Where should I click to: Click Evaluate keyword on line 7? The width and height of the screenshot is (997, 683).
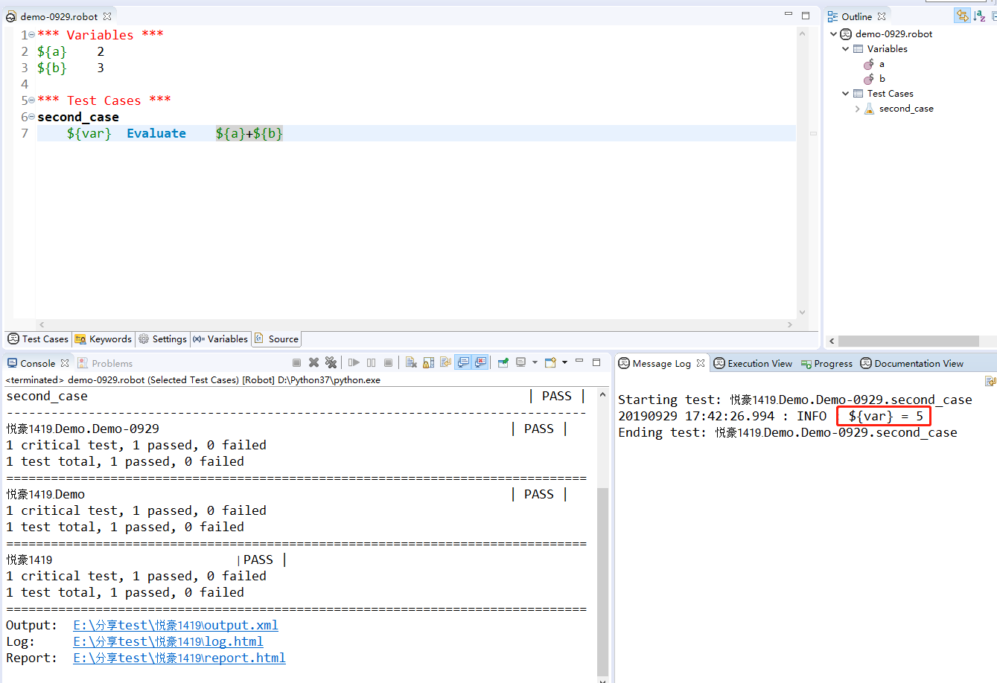156,133
